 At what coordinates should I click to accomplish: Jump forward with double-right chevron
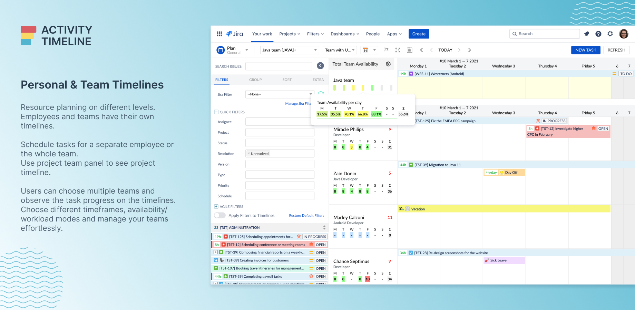coord(469,50)
